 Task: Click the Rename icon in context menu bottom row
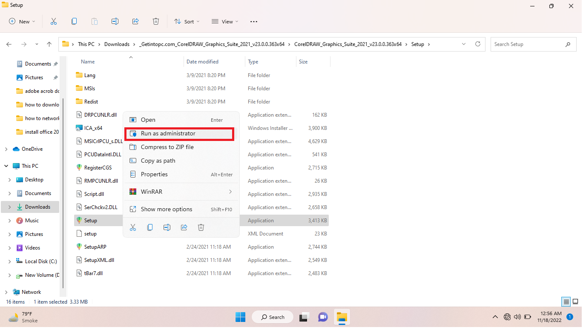tap(167, 227)
